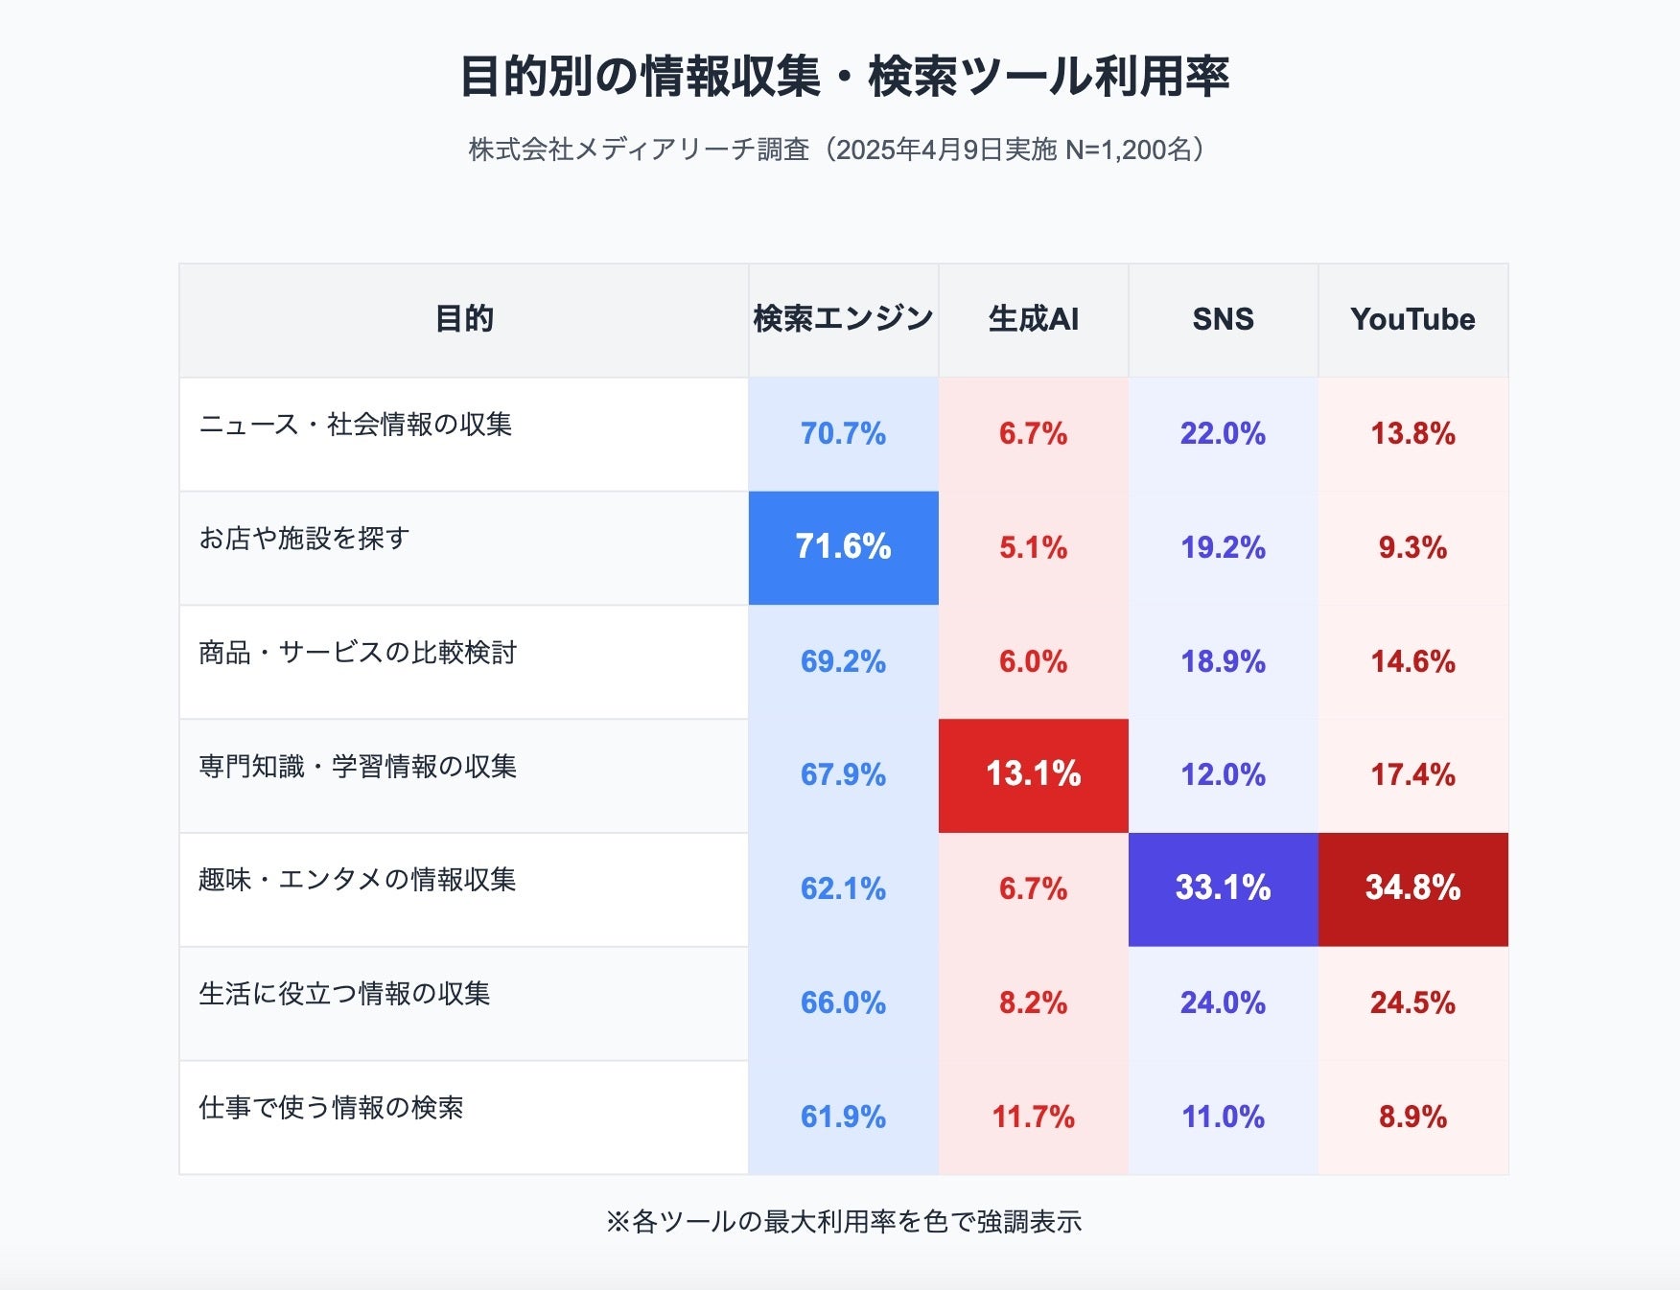Select the row label 専門知識・学習情報の収集
The width and height of the screenshot is (1680, 1290).
[358, 767]
